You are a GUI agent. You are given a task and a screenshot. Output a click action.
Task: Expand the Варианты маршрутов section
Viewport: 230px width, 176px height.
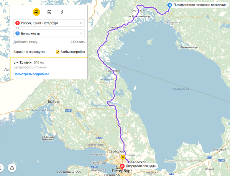(30, 52)
